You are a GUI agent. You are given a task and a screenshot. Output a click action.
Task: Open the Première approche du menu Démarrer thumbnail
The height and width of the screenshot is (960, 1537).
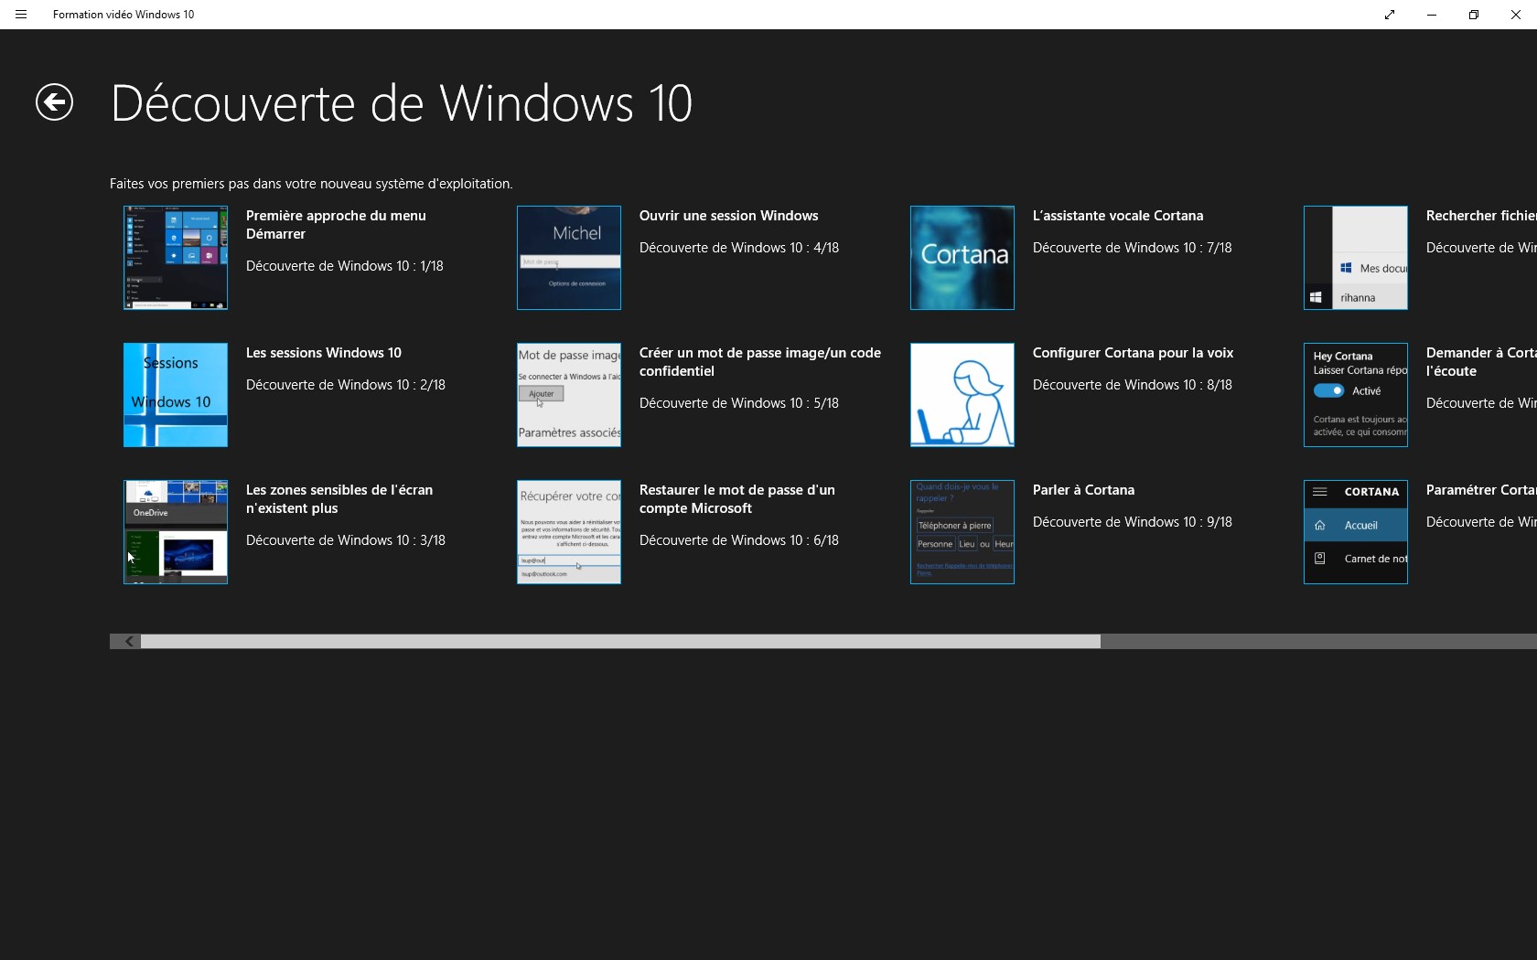176,258
